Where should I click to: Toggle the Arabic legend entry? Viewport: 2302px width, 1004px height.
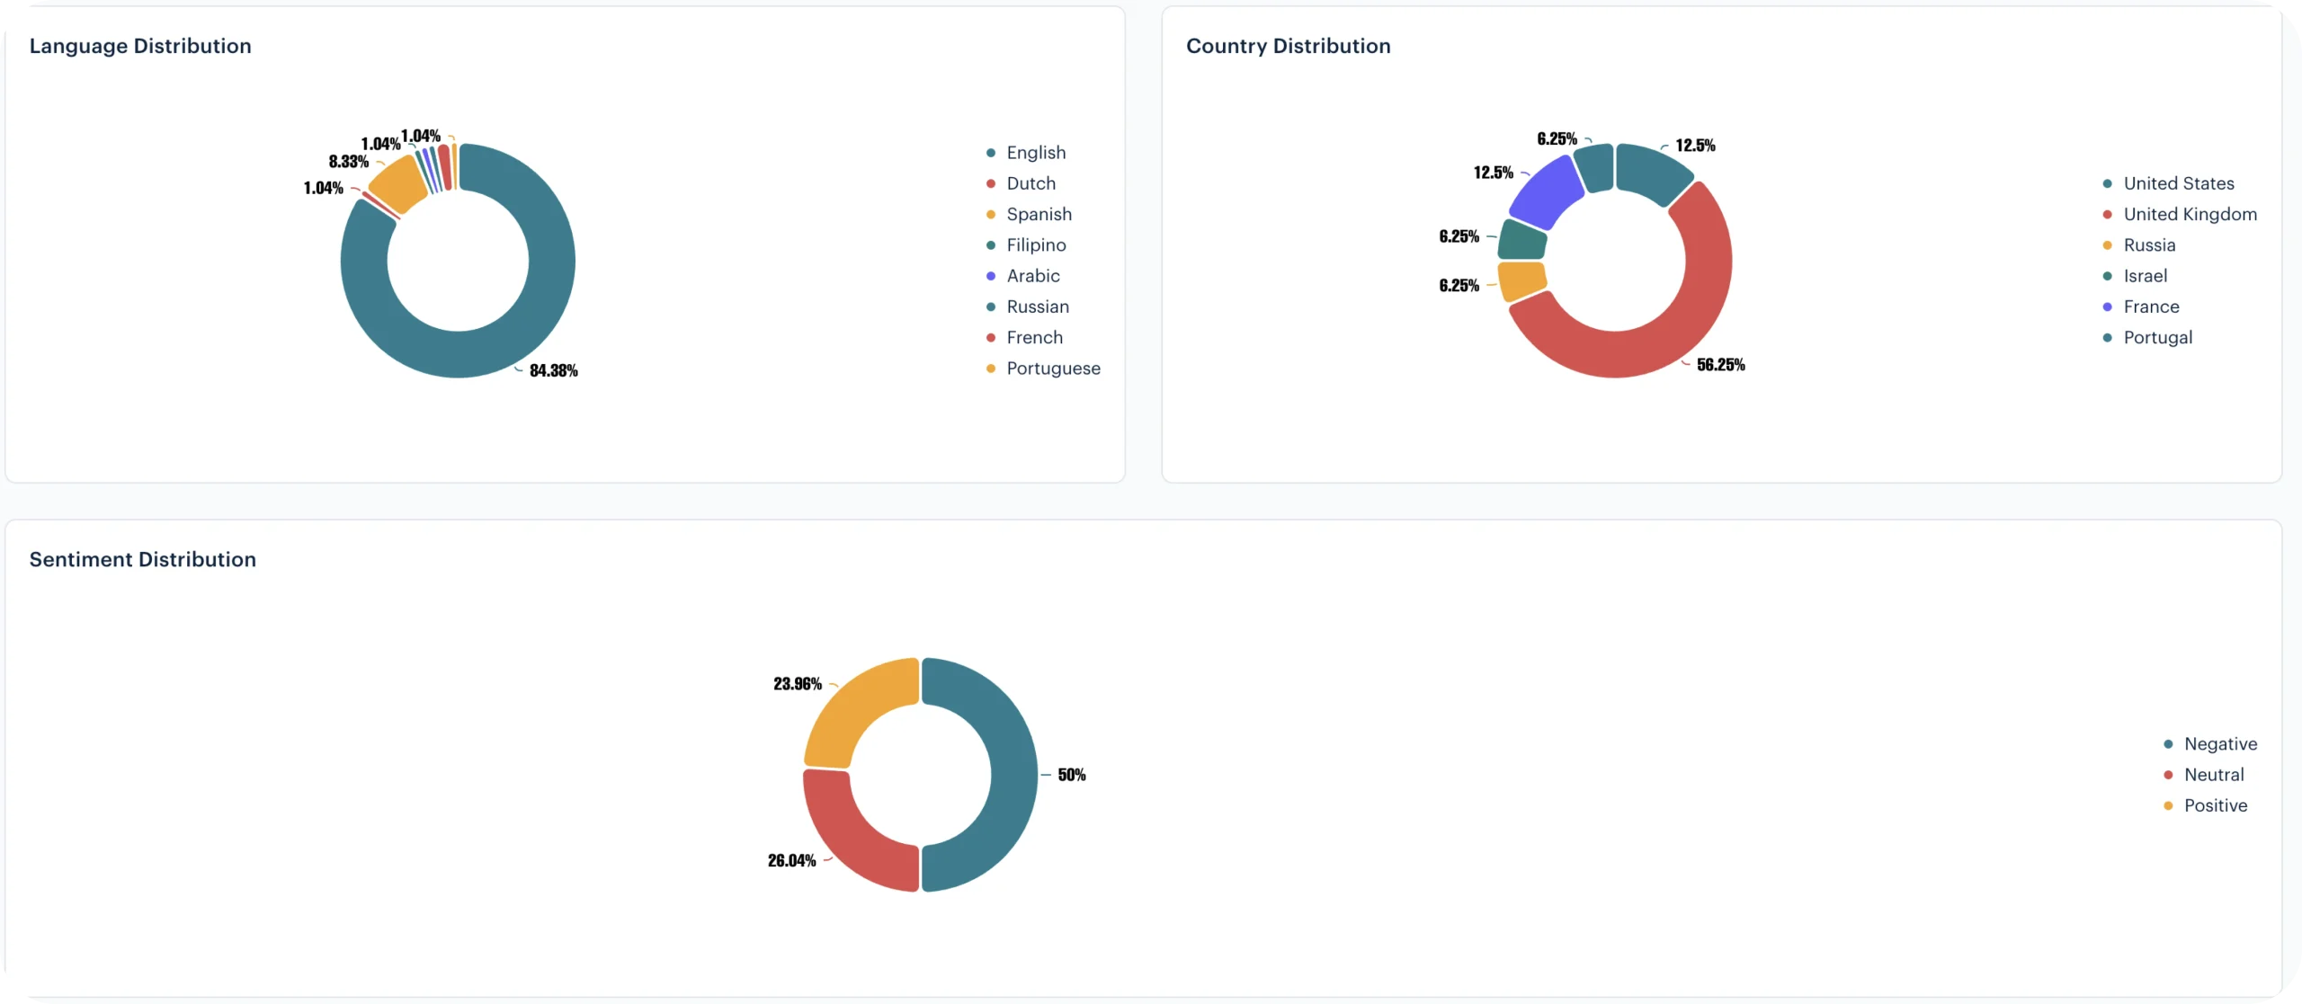coord(1023,276)
